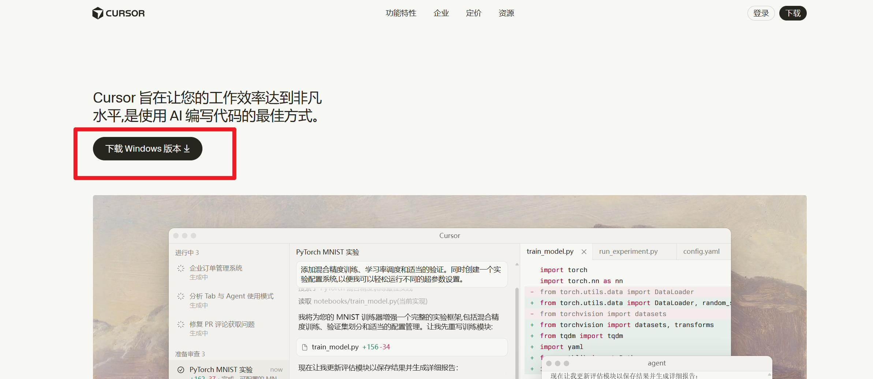873x379 pixels.
Task: Click the main headline text
Action: click(x=208, y=107)
